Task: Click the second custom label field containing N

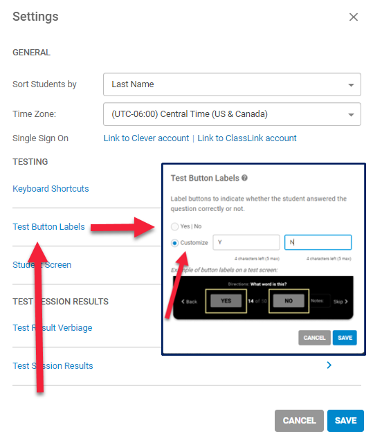Action: [x=318, y=242]
